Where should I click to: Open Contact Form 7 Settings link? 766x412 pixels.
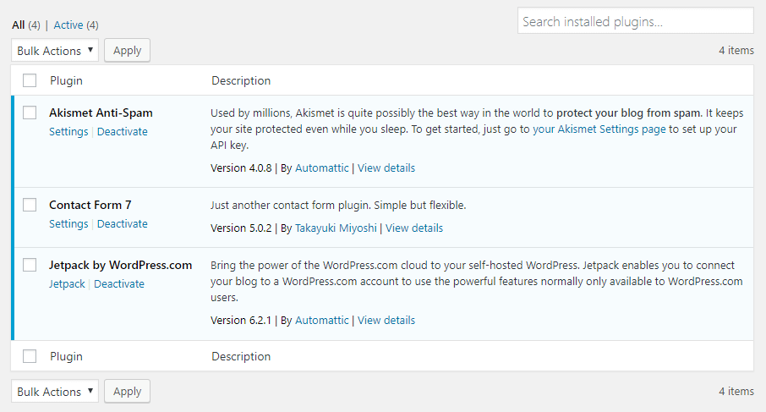coord(68,224)
